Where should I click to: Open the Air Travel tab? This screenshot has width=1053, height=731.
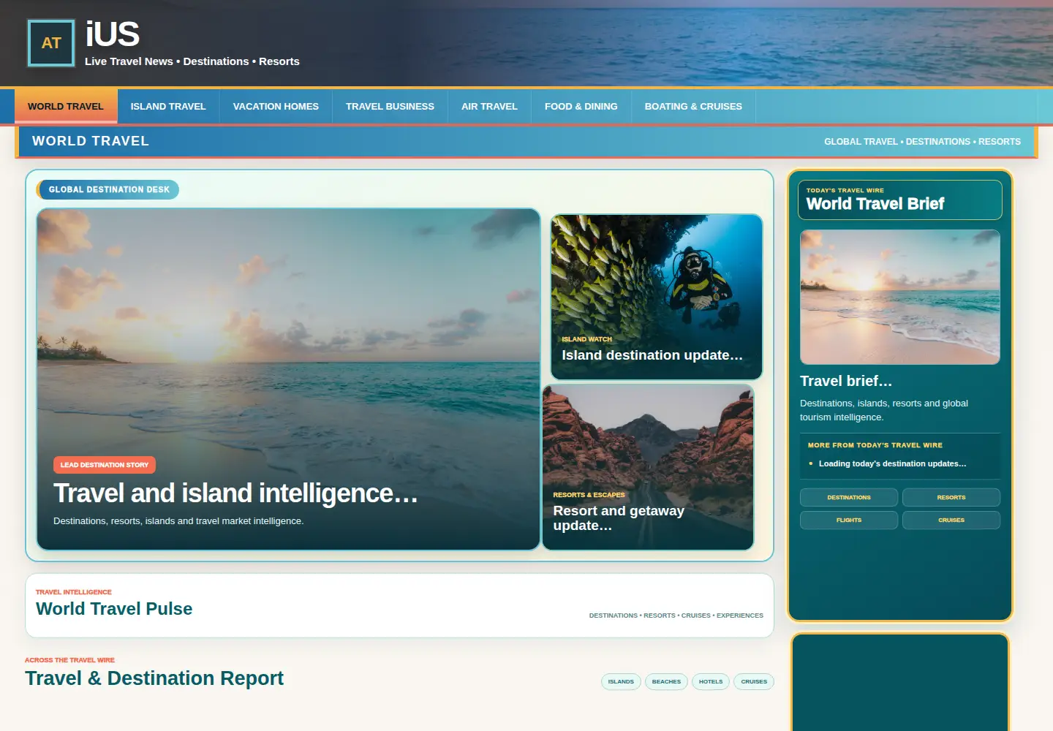(489, 106)
